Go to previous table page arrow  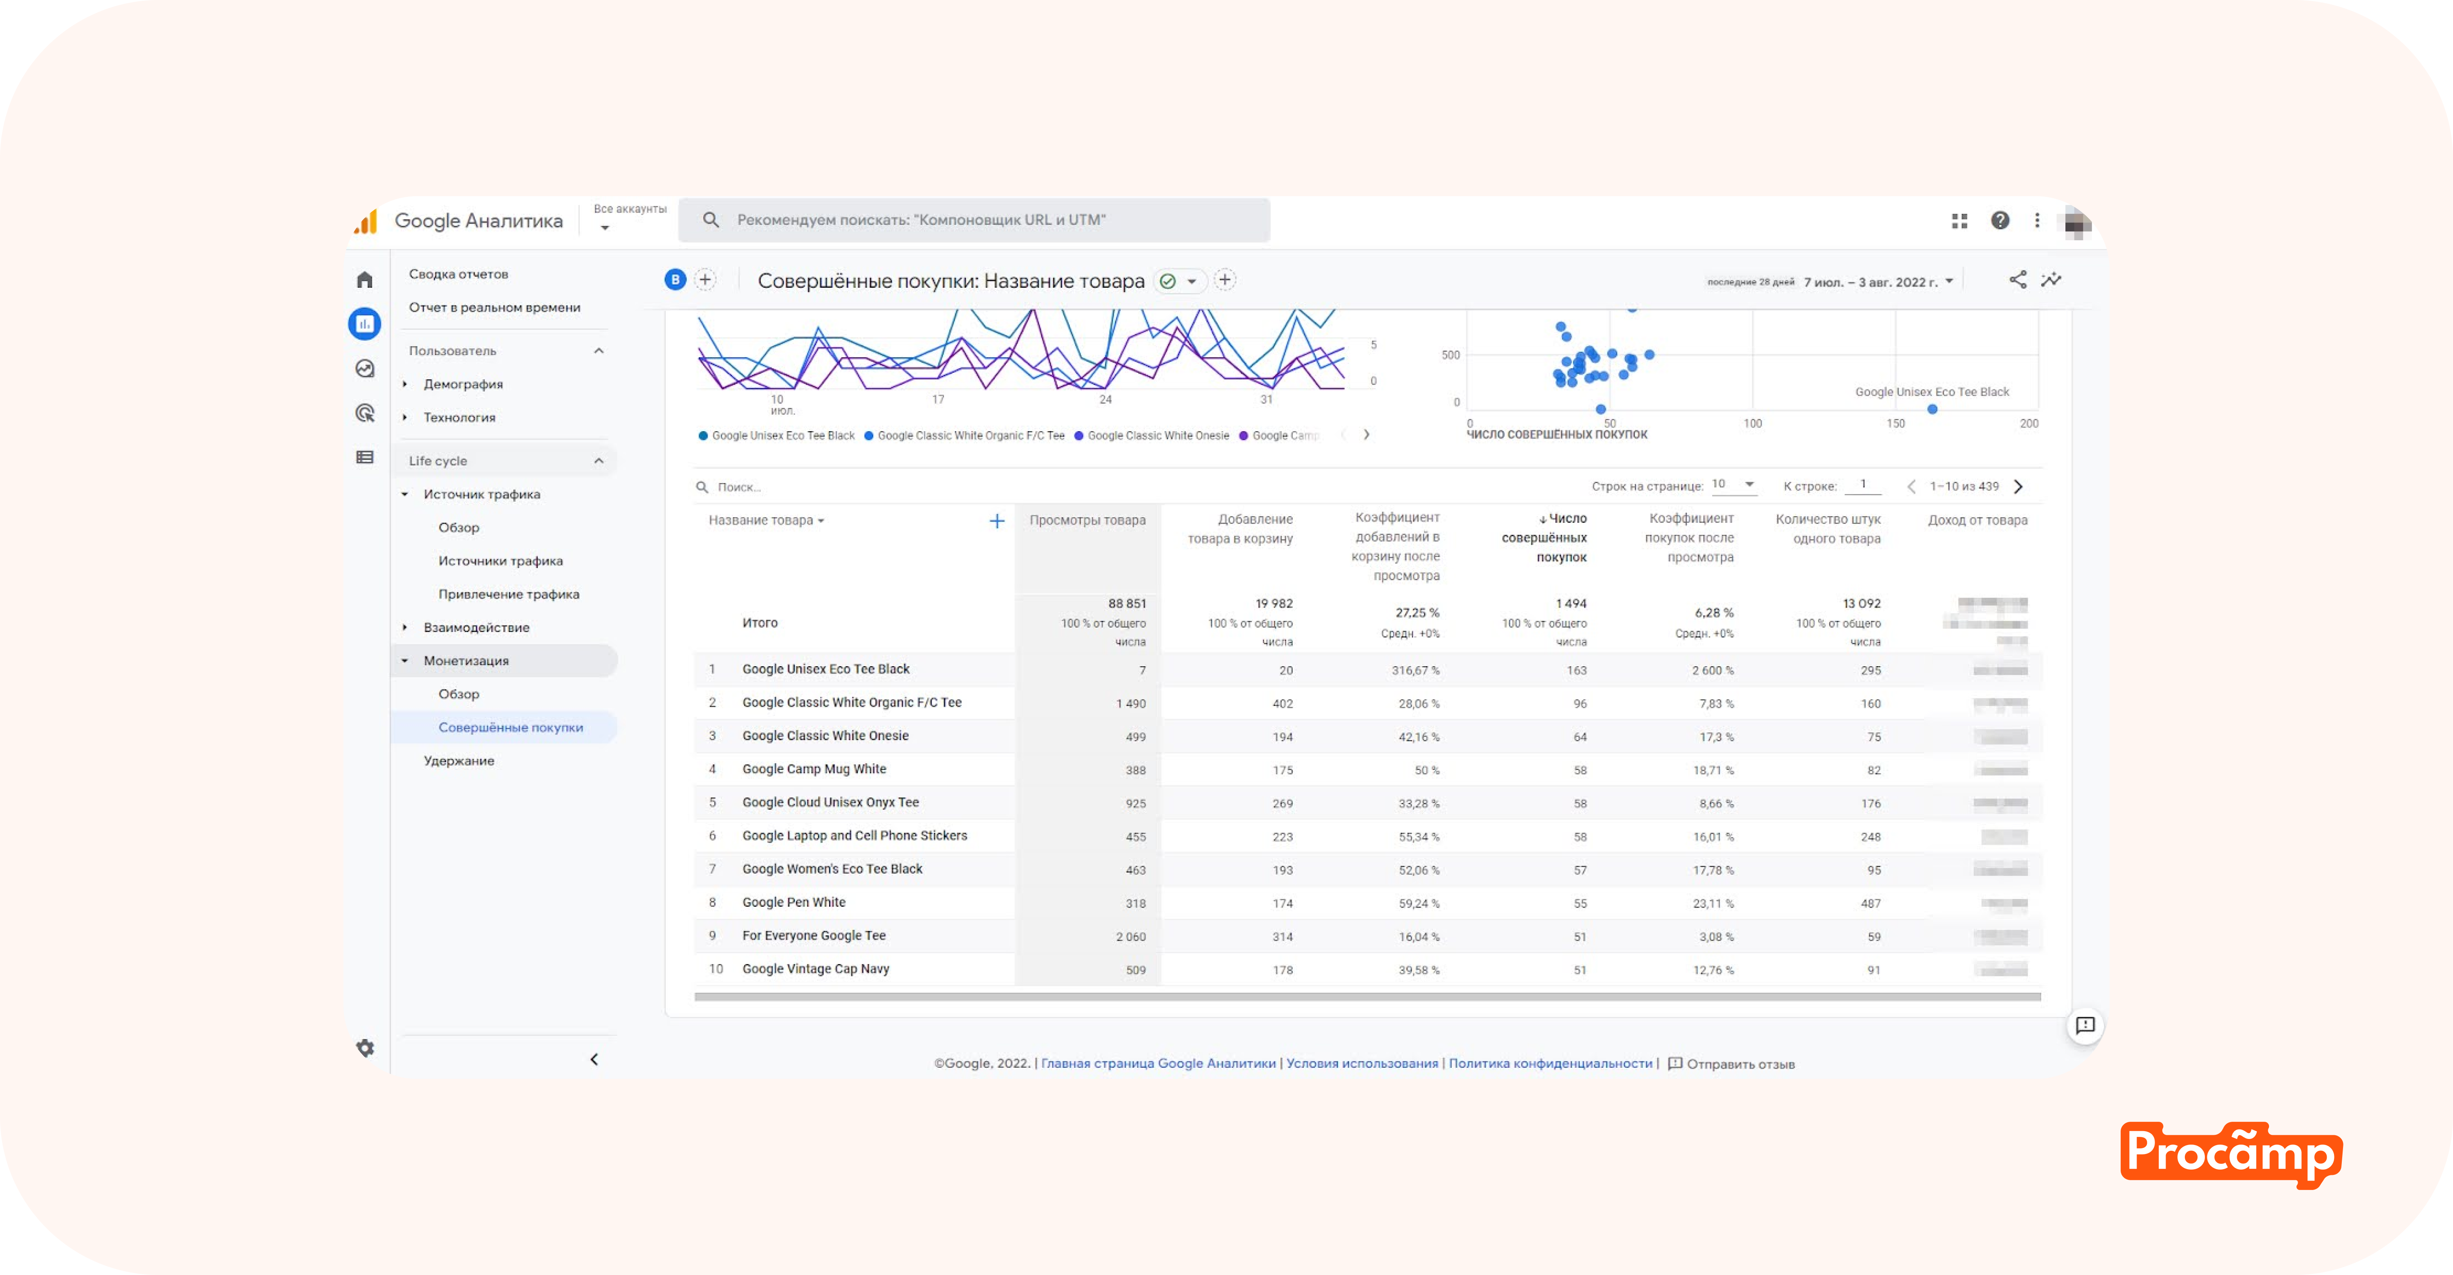pyautogui.click(x=1911, y=486)
